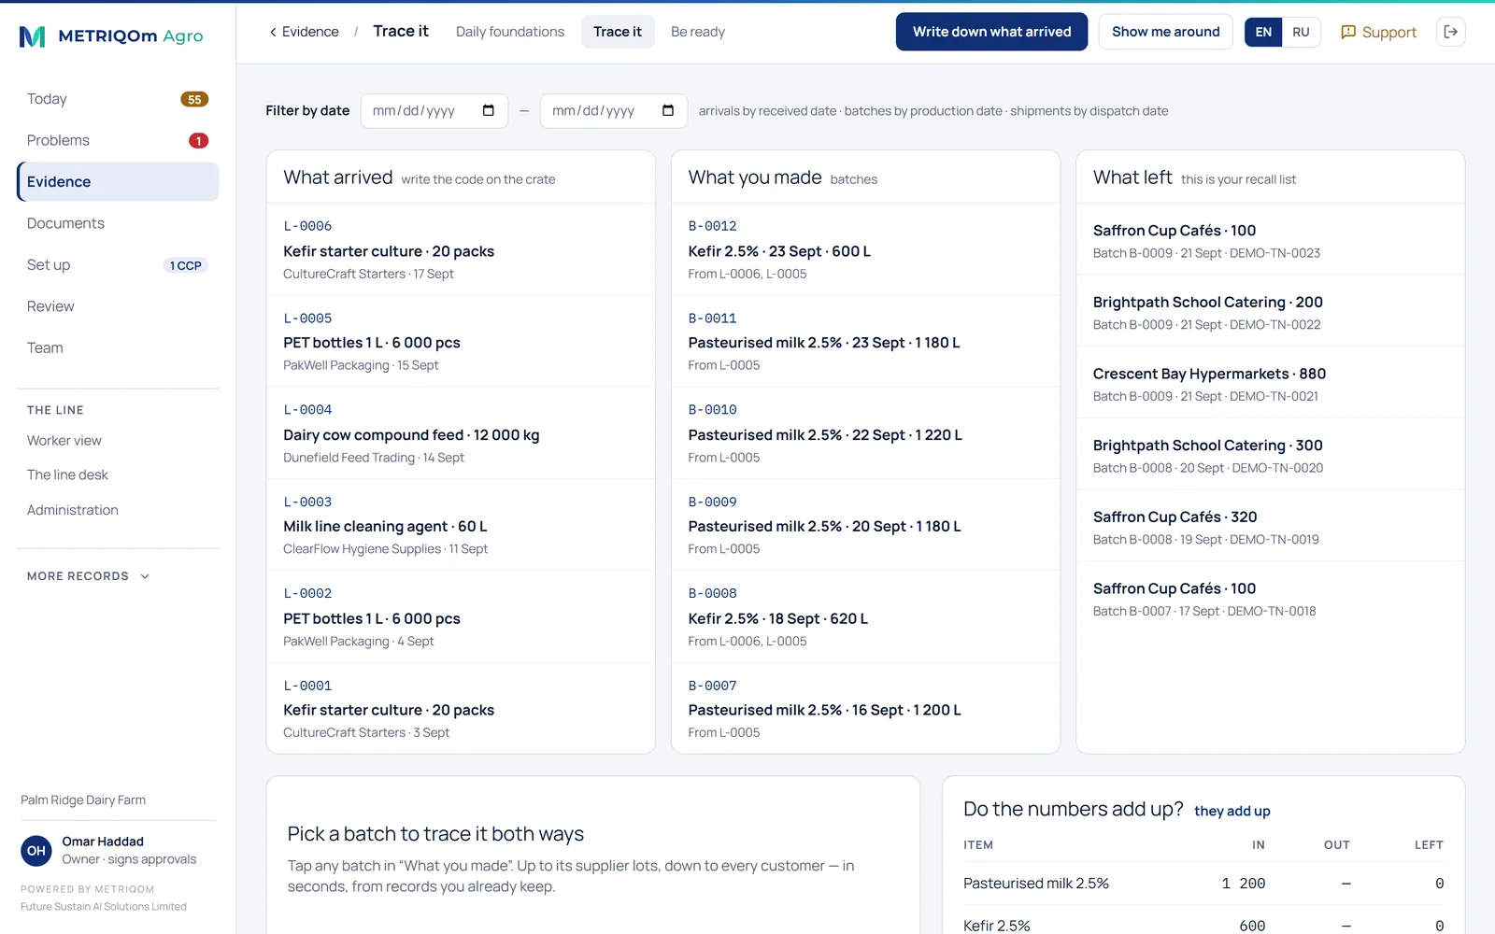Select batch B-0007 Pasteurised milk 16 Sept
The image size is (1495, 934).
tap(865, 708)
